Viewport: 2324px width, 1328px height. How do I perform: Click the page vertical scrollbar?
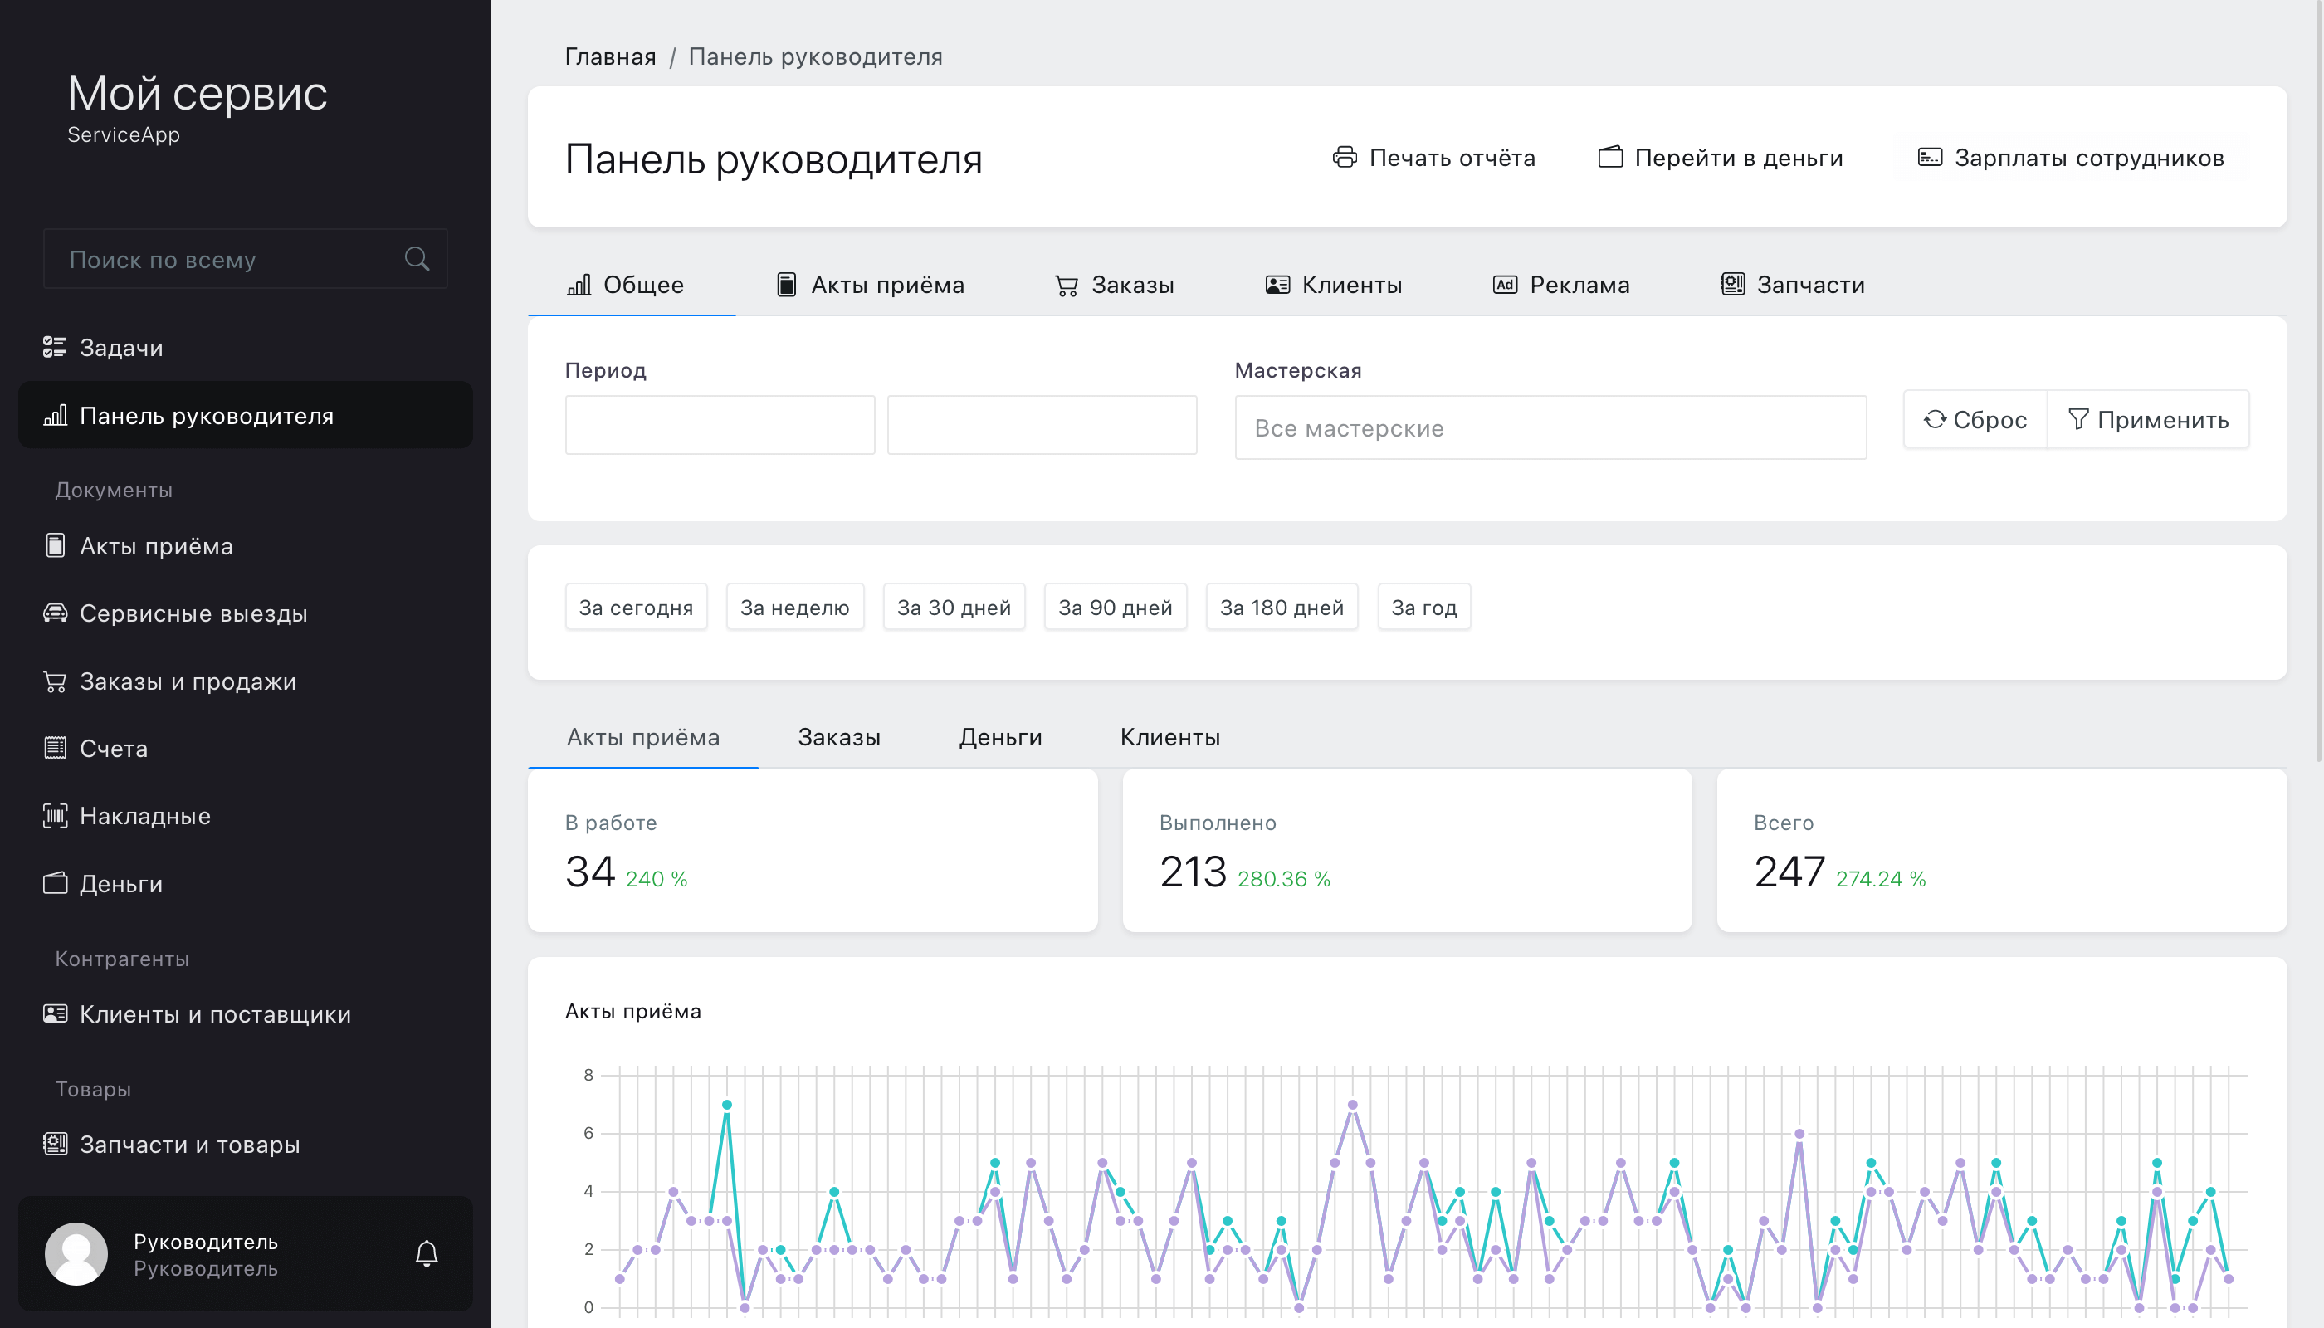click(x=2318, y=381)
